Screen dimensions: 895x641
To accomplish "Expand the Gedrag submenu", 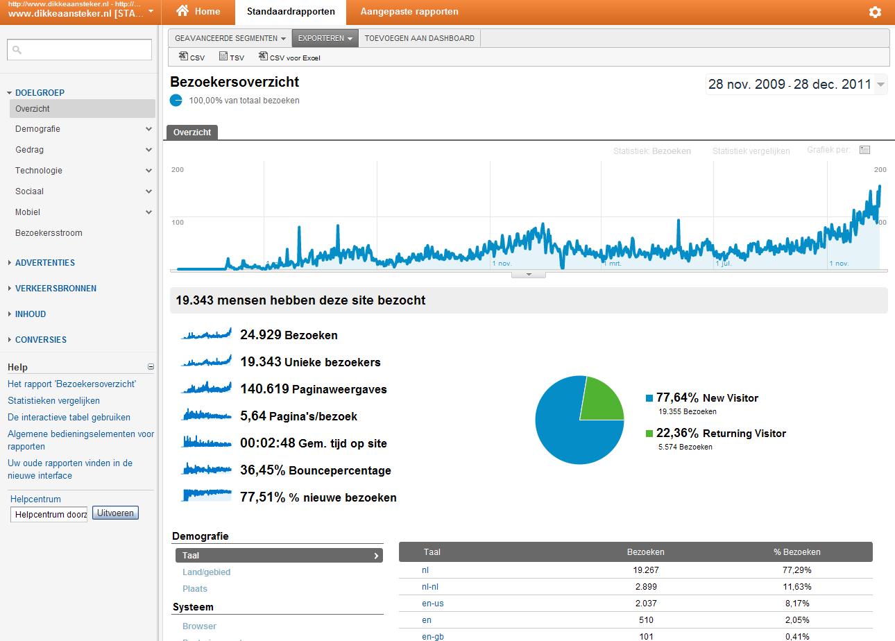I will 149,150.
